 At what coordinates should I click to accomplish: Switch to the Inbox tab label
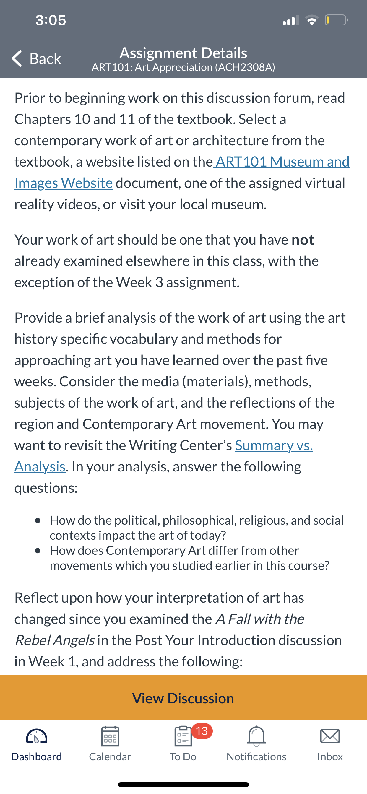tap(330, 756)
